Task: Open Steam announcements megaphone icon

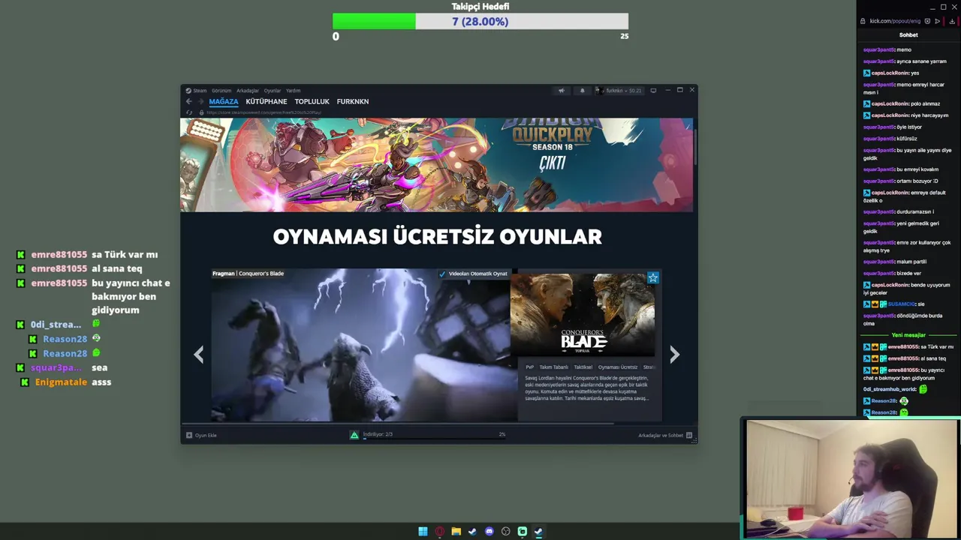Action: click(561, 91)
